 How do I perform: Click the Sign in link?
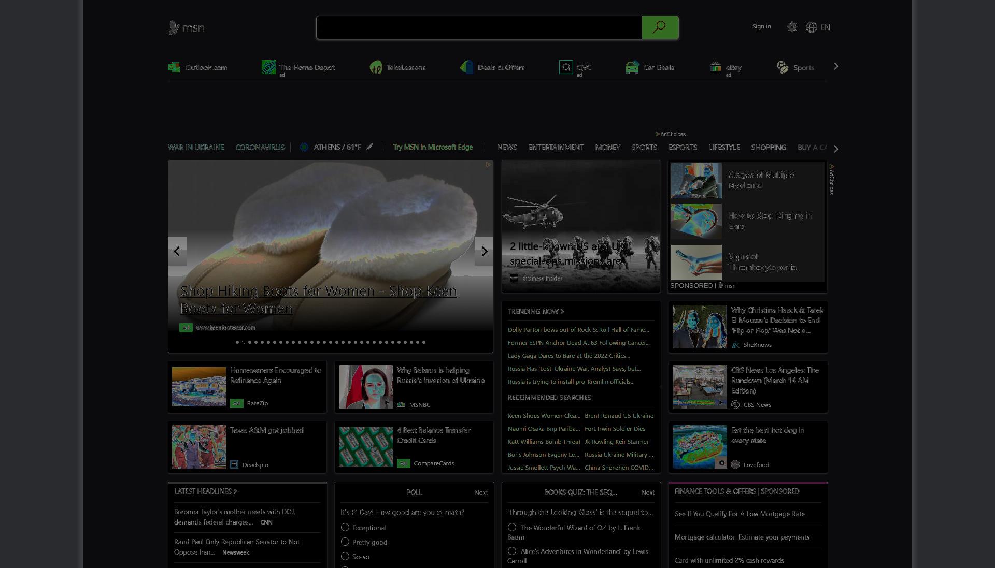761,26
